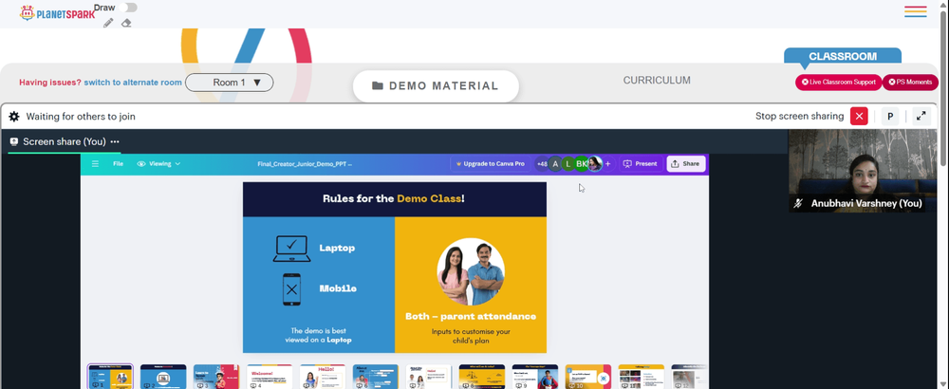This screenshot has width=949, height=389.
Task: Select the pencil drawing tool
Action: [108, 23]
